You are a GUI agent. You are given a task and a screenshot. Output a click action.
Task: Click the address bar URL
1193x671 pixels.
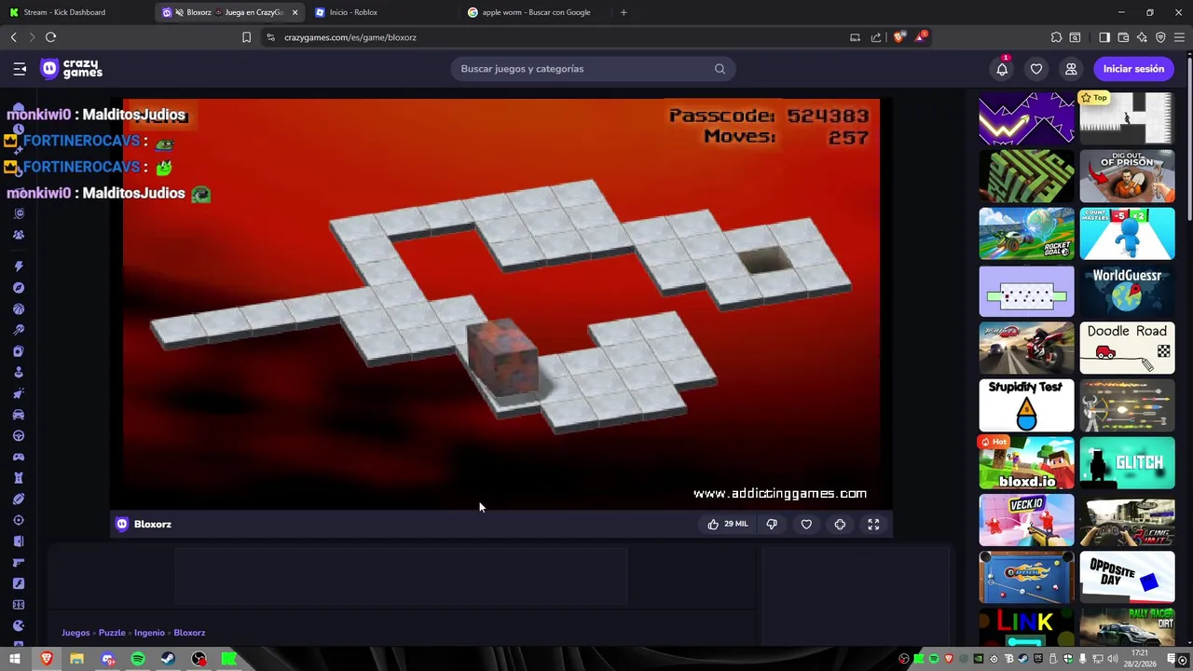coord(350,37)
